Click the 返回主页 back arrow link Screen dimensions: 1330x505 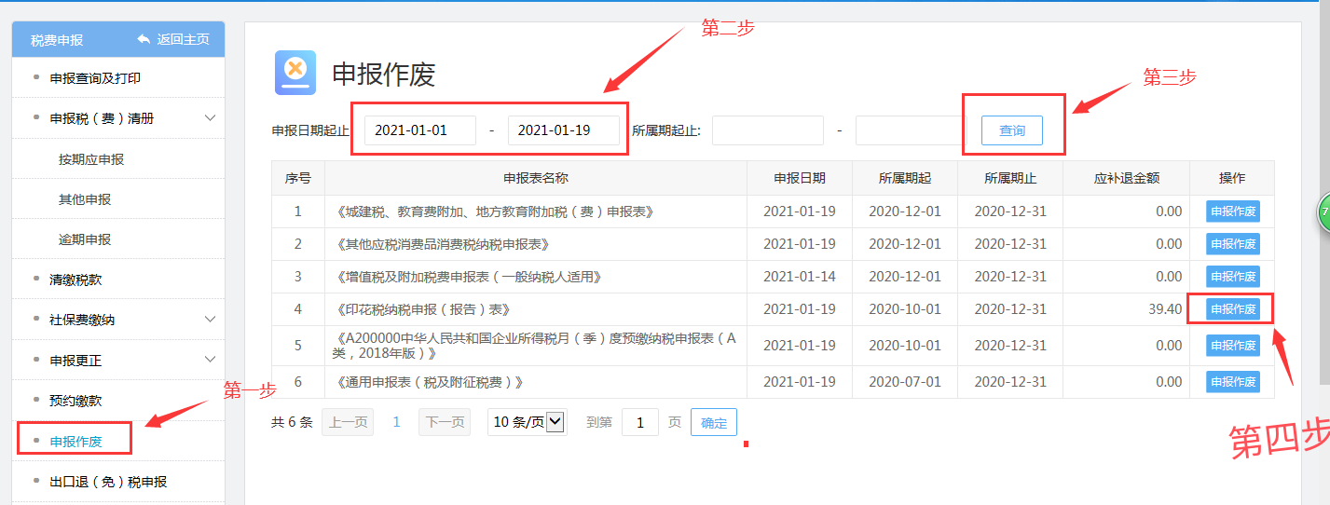tap(173, 39)
